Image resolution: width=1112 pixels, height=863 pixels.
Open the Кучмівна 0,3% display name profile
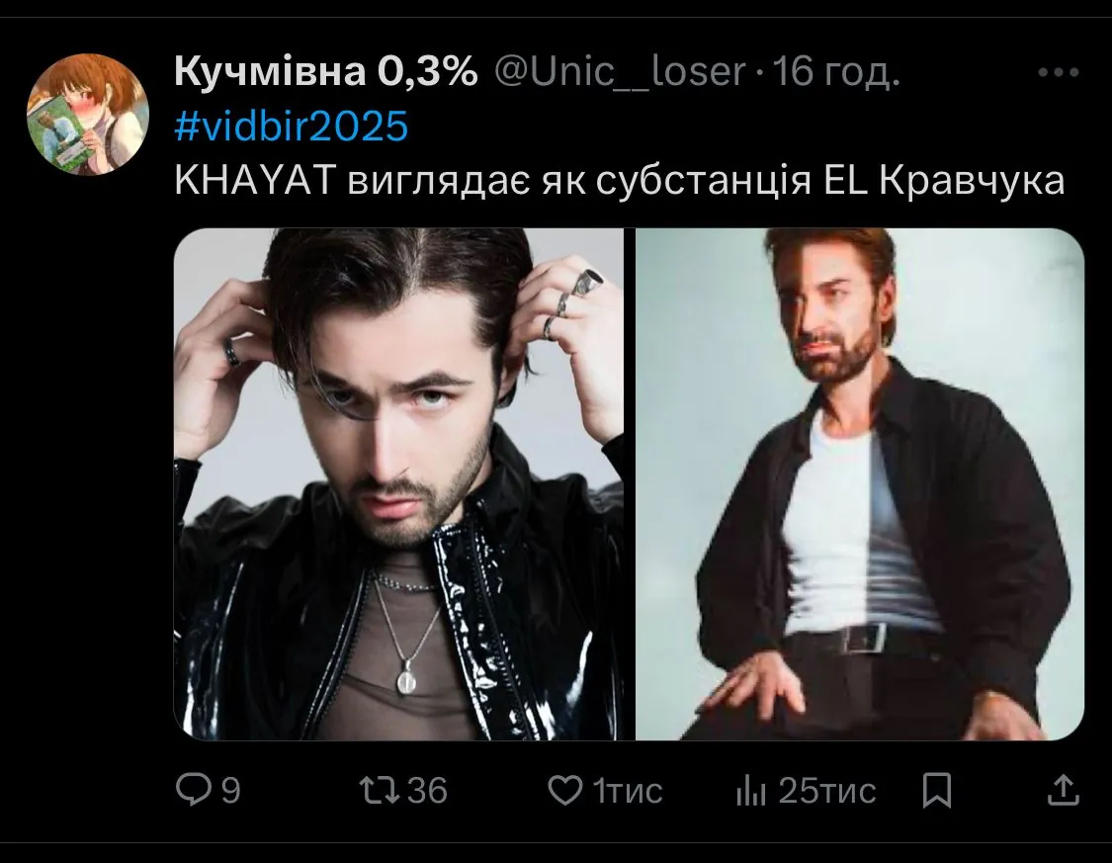pyautogui.click(x=326, y=71)
